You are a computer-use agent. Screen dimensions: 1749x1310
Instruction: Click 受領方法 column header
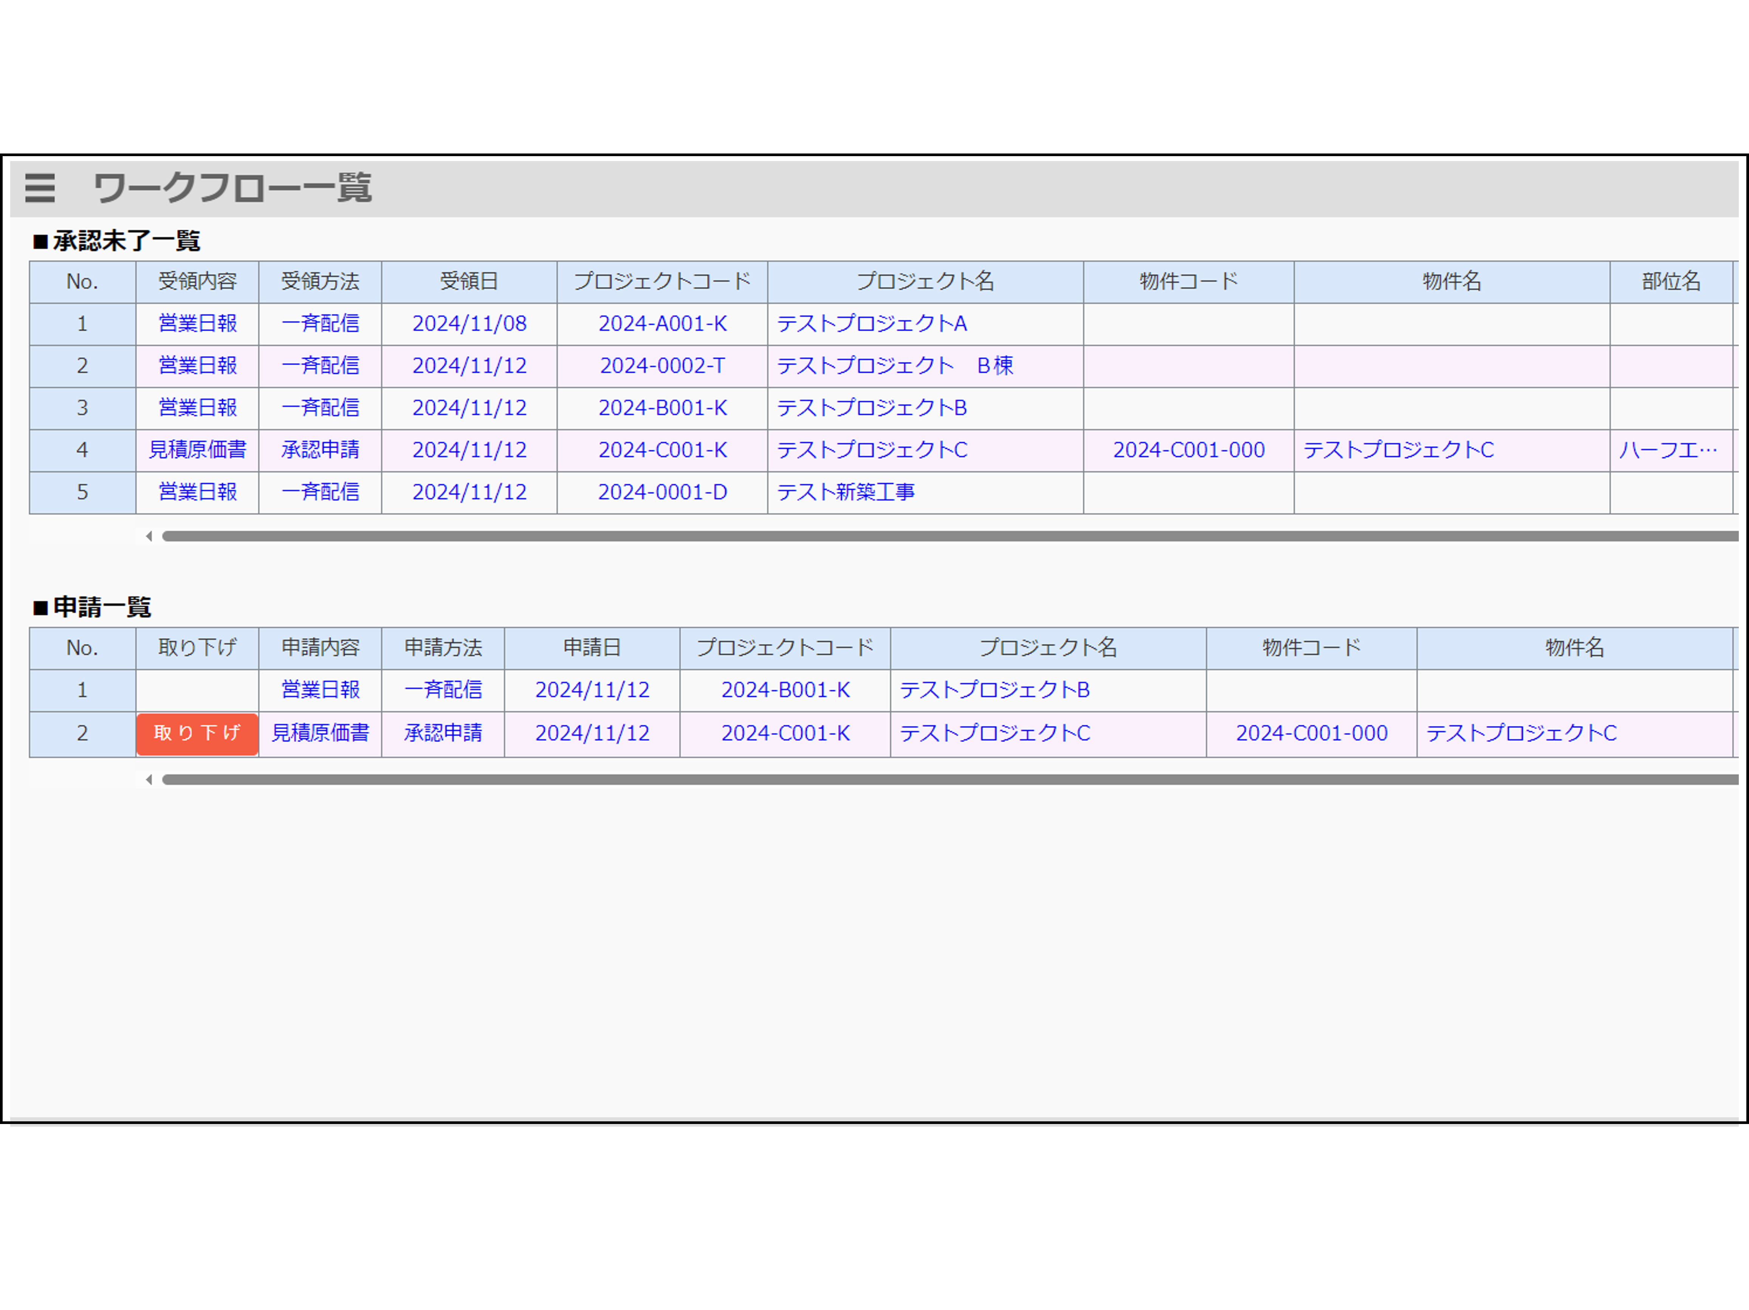click(x=320, y=282)
